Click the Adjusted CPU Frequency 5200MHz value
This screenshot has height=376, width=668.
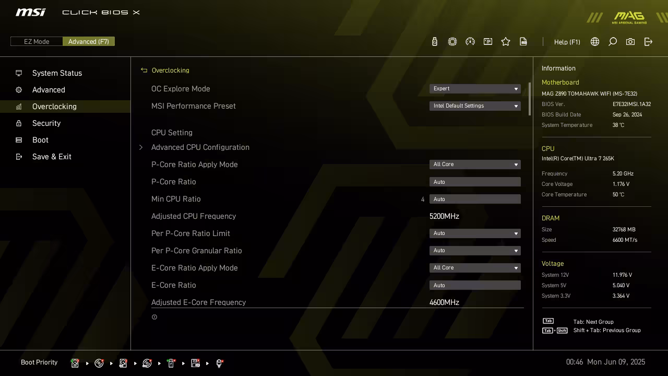click(x=444, y=216)
